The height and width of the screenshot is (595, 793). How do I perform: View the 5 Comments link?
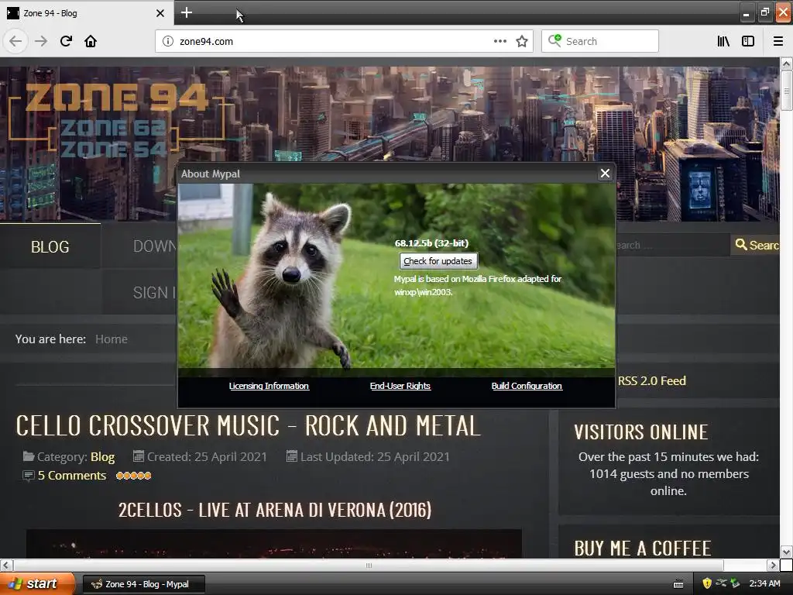[x=72, y=476]
